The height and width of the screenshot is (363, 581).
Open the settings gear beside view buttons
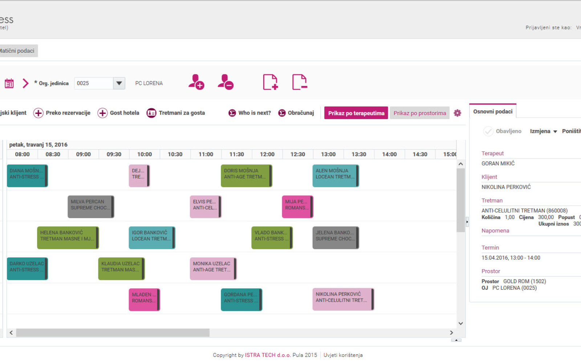(458, 113)
